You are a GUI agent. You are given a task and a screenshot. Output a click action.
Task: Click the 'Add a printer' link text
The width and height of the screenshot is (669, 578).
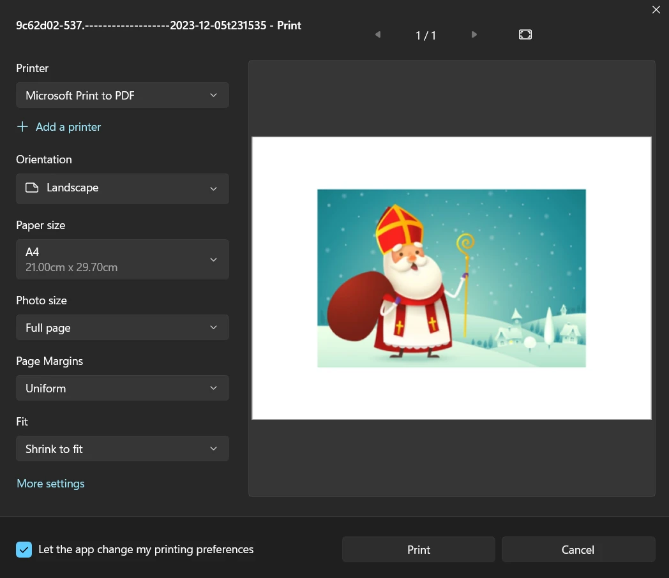68,127
